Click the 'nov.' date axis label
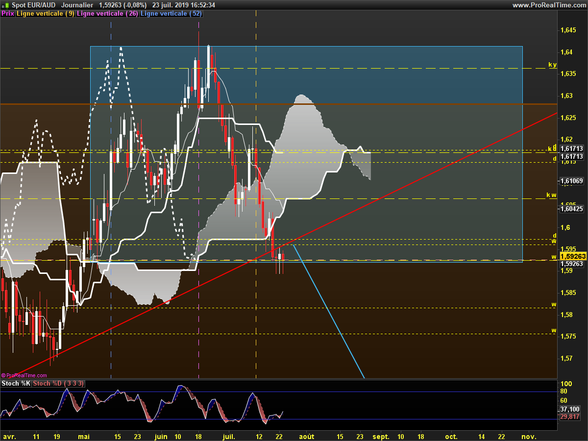 point(528,436)
